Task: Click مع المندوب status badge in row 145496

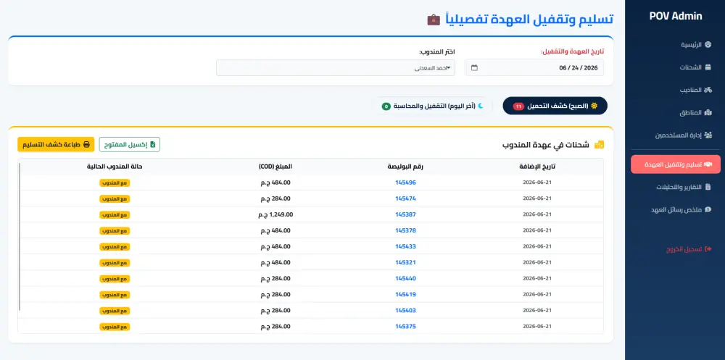Action: point(115,183)
